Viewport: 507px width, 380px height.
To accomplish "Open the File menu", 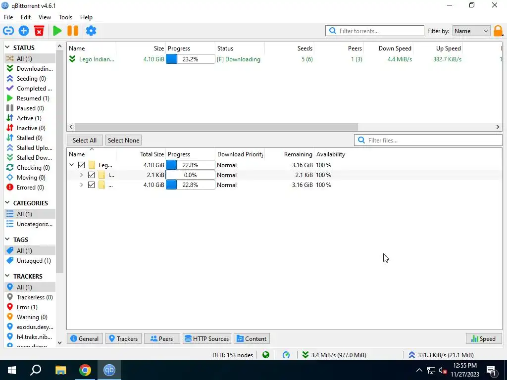I will point(8,17).
